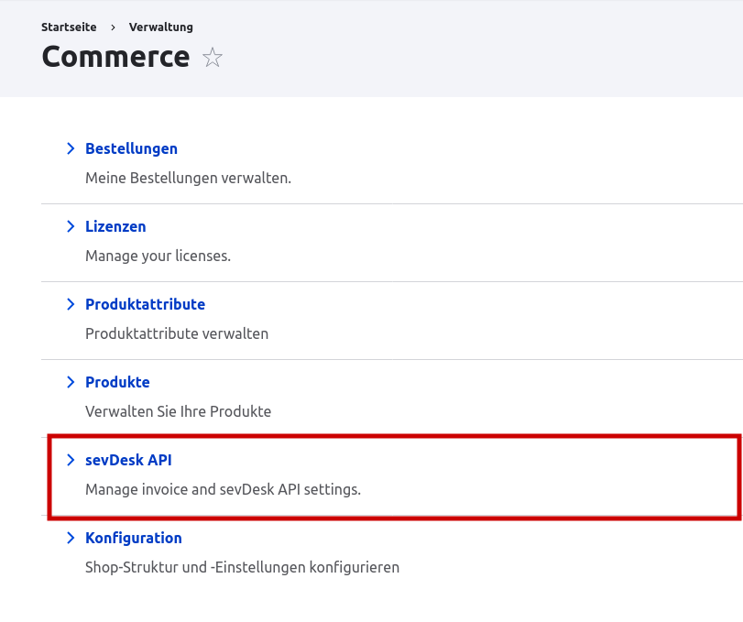Screen dimensions: 743x622
Task: Click the chevron icon beside Lizenzen
Action: click(71, 226)
